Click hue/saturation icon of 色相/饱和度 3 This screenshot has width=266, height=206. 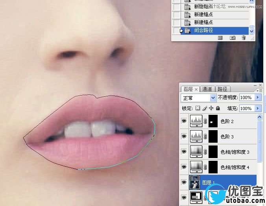pos(196,152)
